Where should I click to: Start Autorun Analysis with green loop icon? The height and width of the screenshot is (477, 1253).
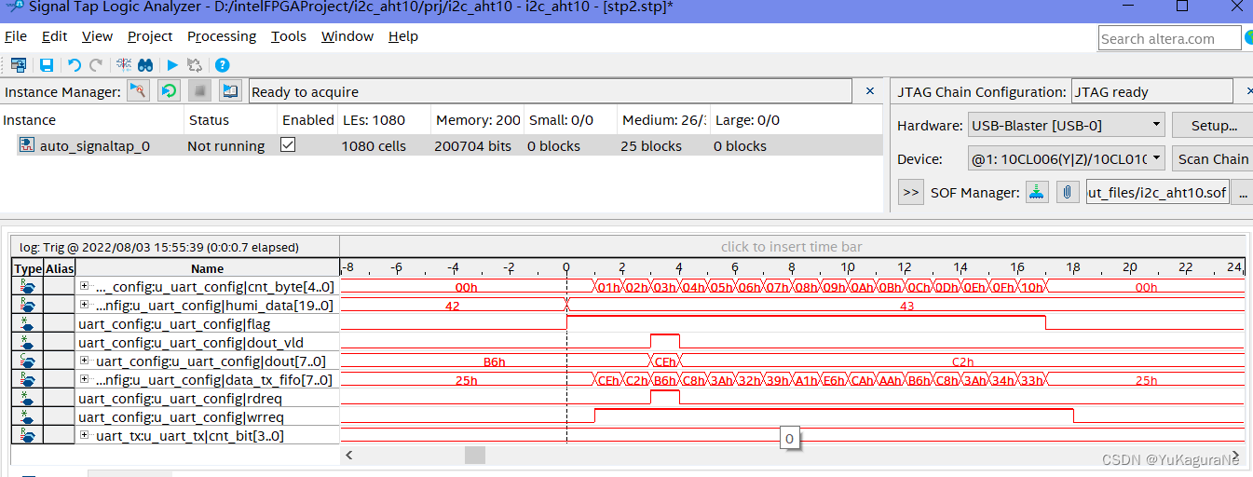[x=169, y=91]
